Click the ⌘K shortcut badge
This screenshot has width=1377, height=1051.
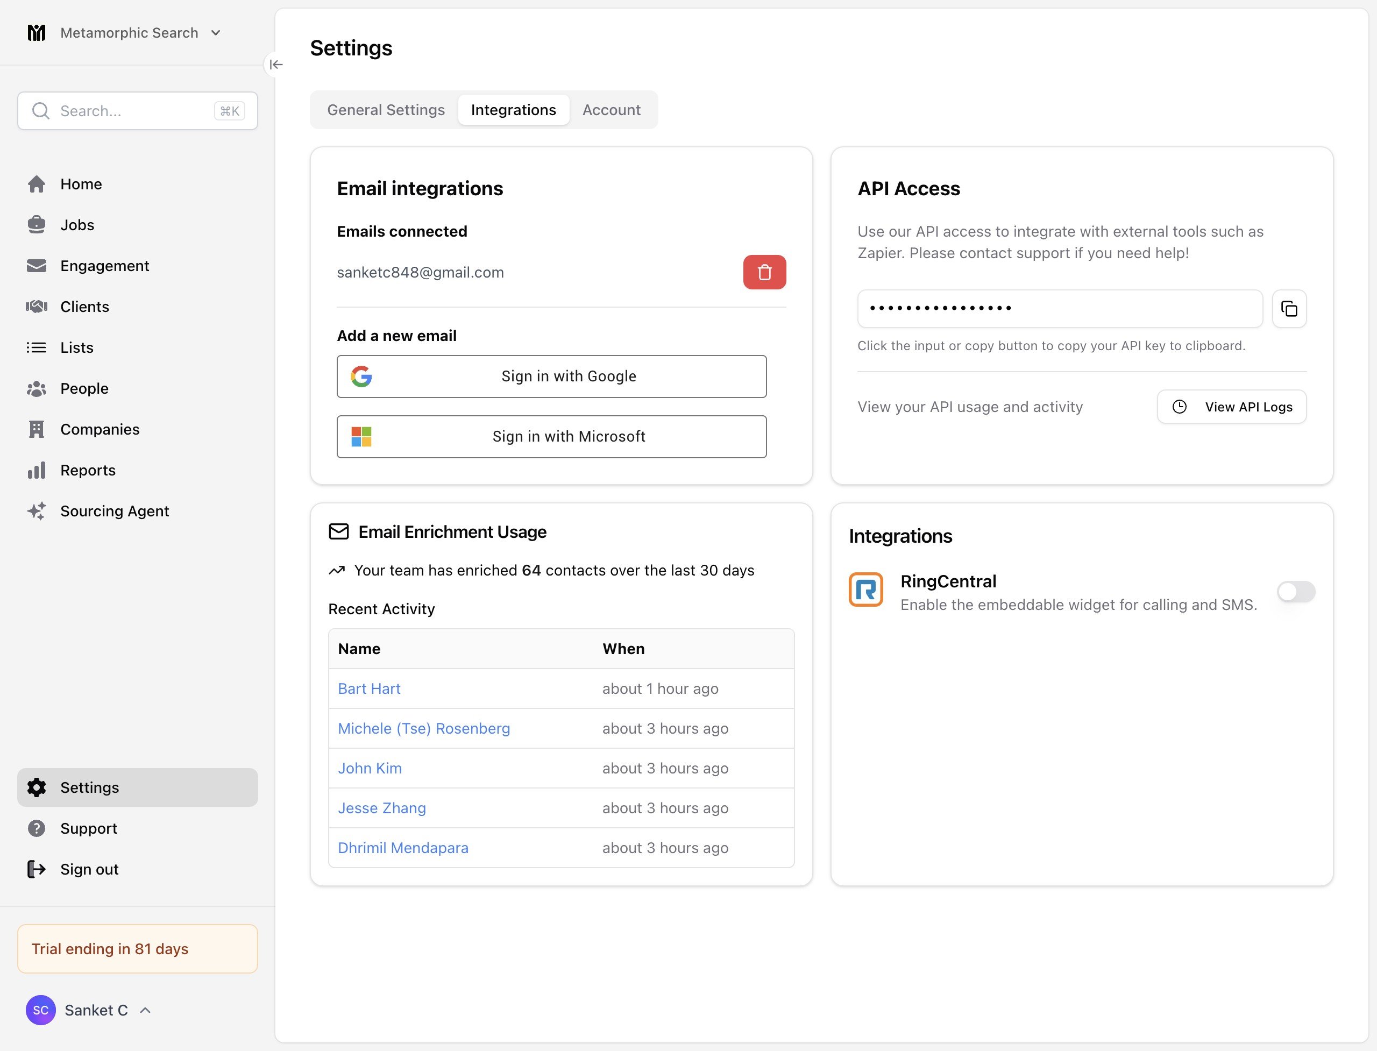coord(230,111)
